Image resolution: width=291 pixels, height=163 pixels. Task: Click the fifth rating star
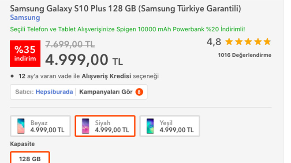(267, 42)
